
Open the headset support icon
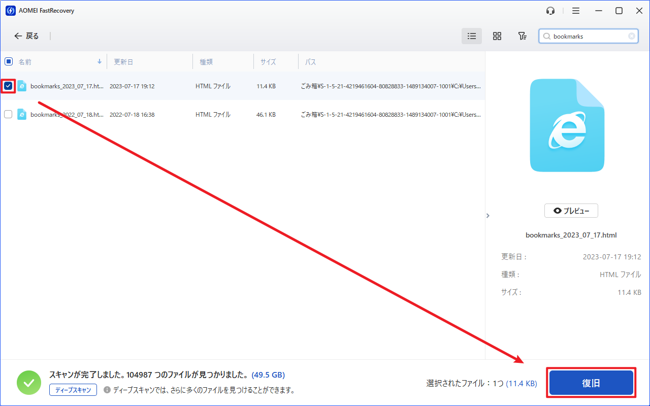[x=550, y=11]
